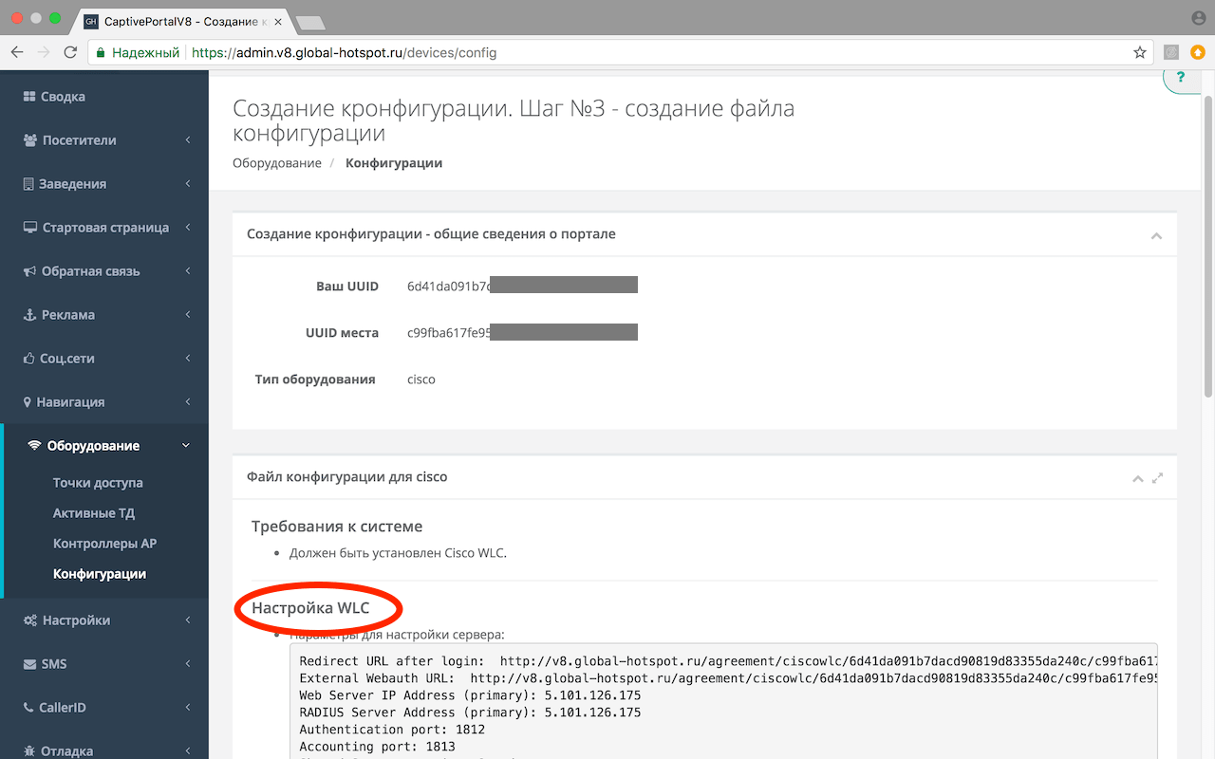Image resolution: width=1215 pixels, height=759 pixels.
Task: Click the orange extension icon in toolbar
Action: 1197,53
